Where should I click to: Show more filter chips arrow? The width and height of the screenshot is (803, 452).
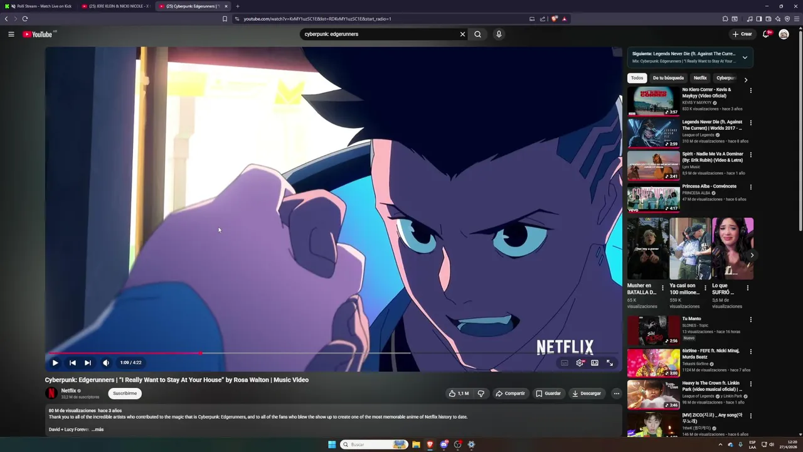tap(745, 80)
